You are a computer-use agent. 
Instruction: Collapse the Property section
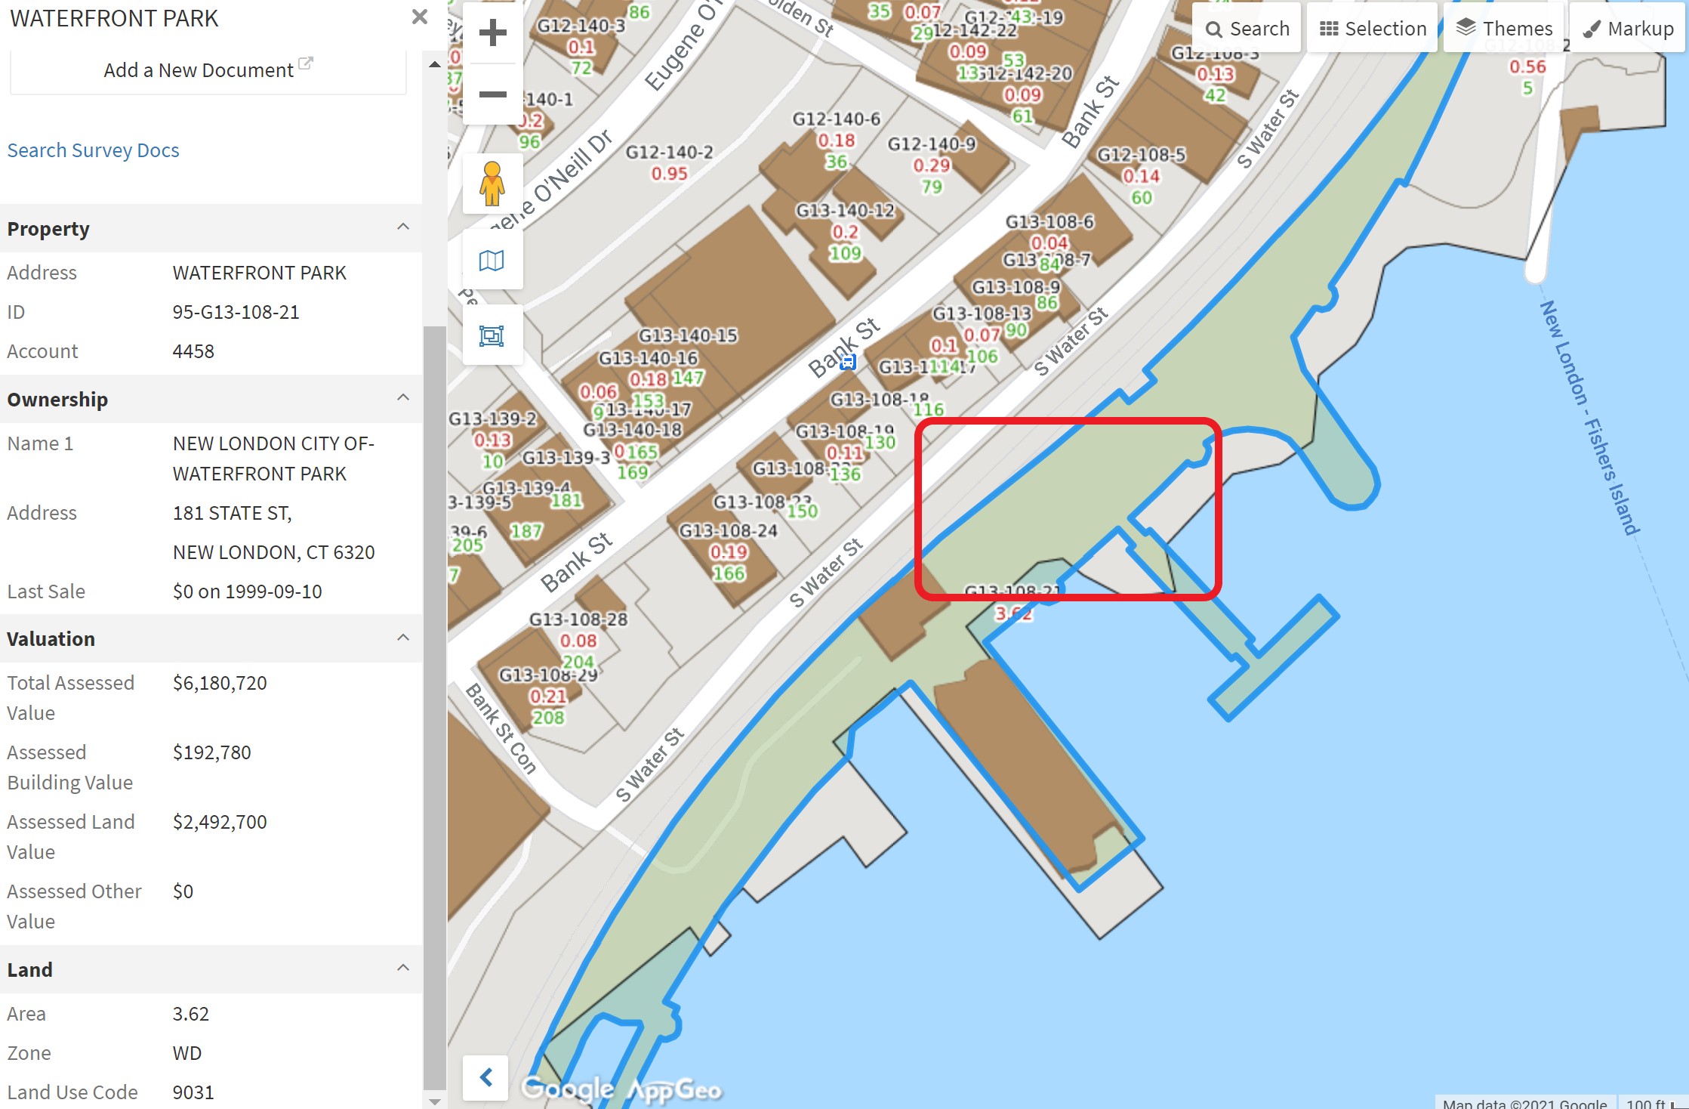(x=403, y=227)
